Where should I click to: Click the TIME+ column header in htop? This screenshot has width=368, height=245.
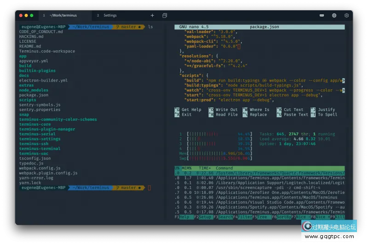point(204,168)
